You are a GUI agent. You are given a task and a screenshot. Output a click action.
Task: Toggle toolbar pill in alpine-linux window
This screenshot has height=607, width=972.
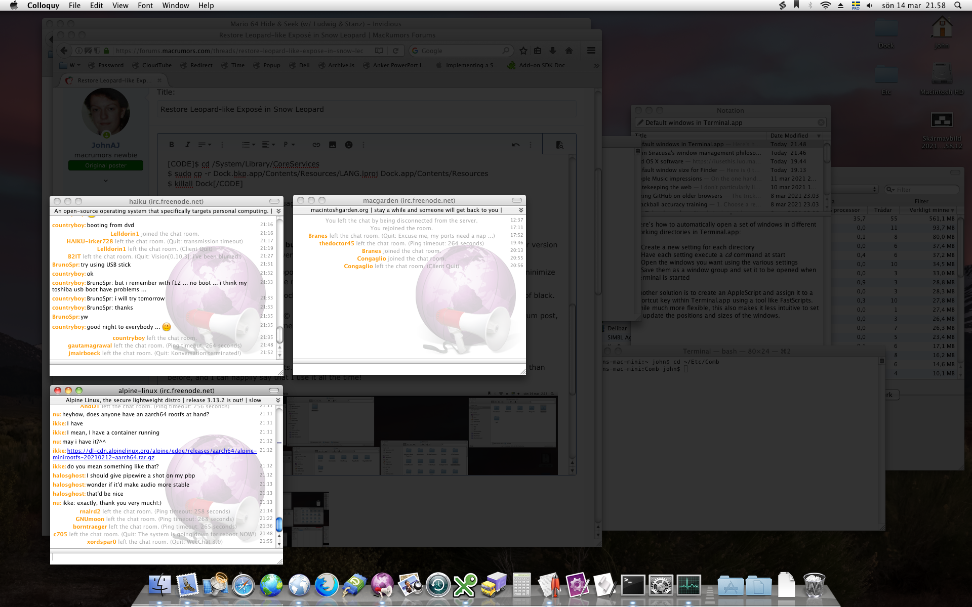click(274, 391)
